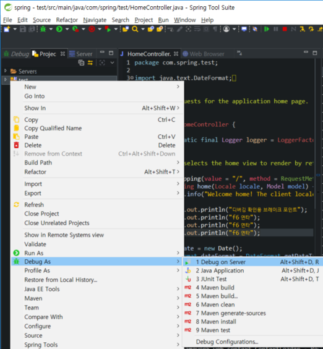Click the Run with Coverage toolbar icon
The height and width of the screenshot is (349, 323).
[x=75, y=29]
